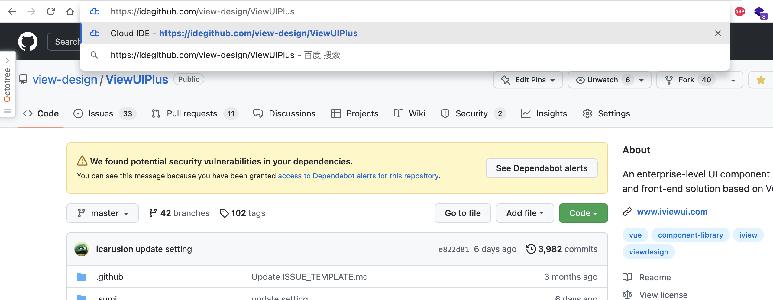773x300 pixels.
Task: Click the Public visibility badge
Action: point(189,79)
